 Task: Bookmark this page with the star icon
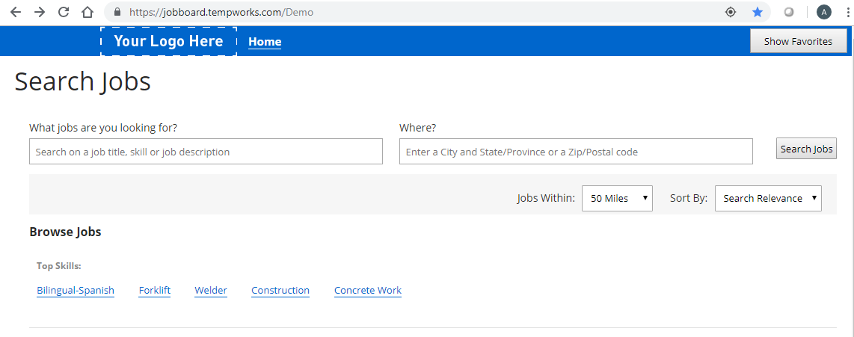pos(758,12)
